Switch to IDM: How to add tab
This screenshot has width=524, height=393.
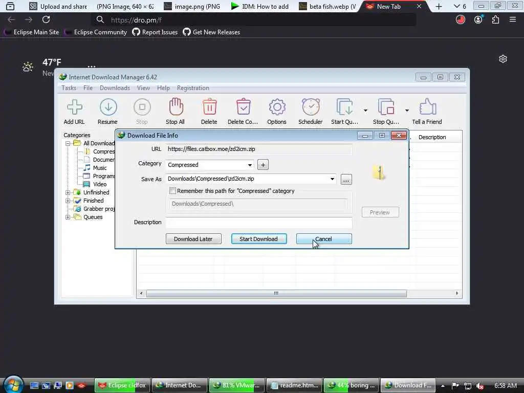pos(260,6)
